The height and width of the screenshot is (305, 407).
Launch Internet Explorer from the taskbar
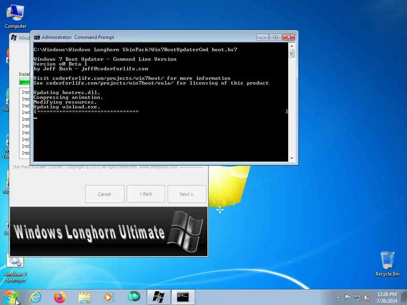(x=35, y=297)
